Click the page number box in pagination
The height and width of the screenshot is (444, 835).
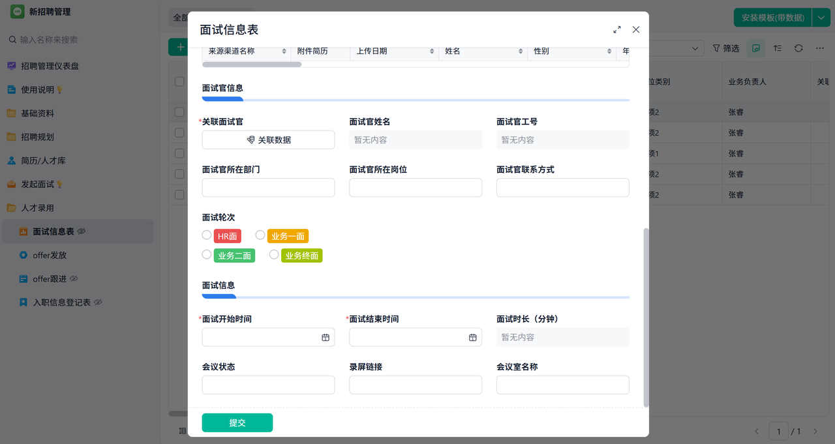(778, 432)
